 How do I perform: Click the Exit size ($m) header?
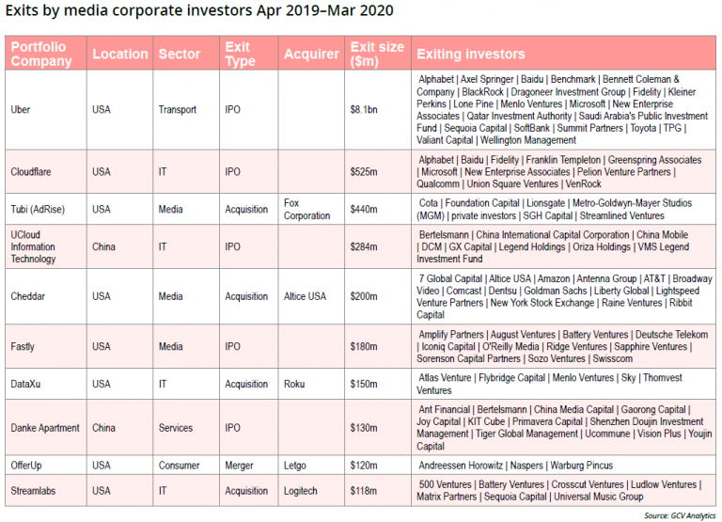376,55
